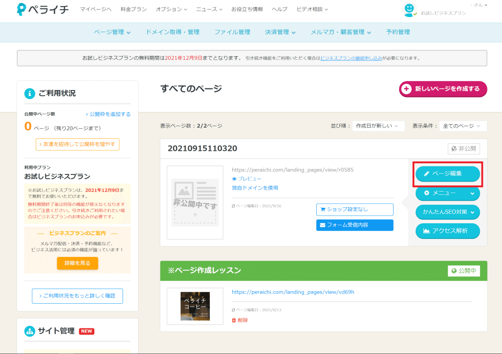The image size is (502, 354).
Task: Go to 予約管理 tab
Action: pos(398,32)
